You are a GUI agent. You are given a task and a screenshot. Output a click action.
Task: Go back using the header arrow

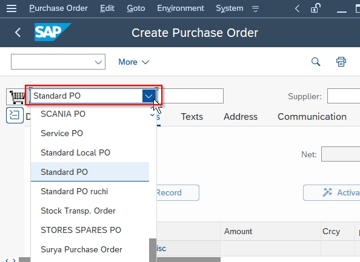(18, 32)
